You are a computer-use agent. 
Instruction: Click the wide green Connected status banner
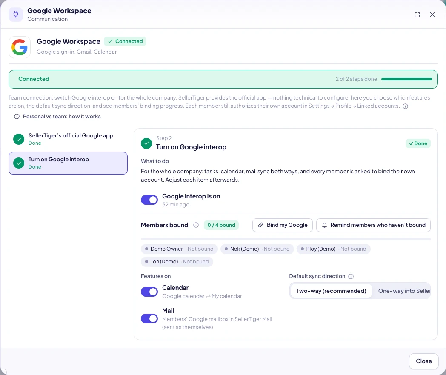(x=223, y=79)
